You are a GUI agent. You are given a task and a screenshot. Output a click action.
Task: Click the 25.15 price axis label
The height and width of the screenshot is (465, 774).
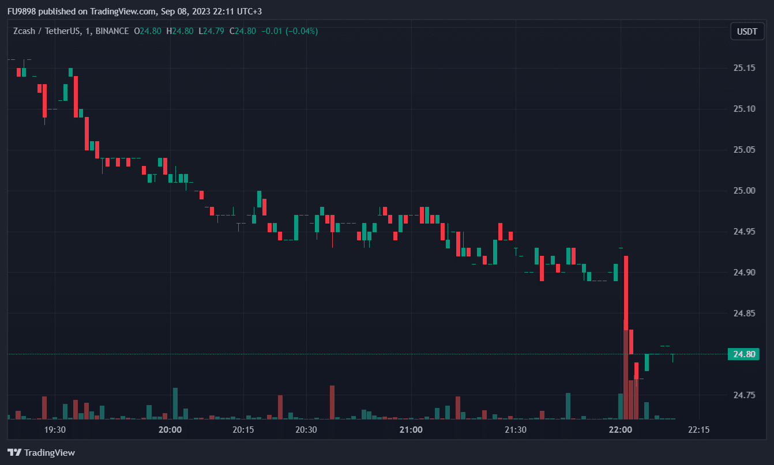pyautogui.click(x=744, y=68)
